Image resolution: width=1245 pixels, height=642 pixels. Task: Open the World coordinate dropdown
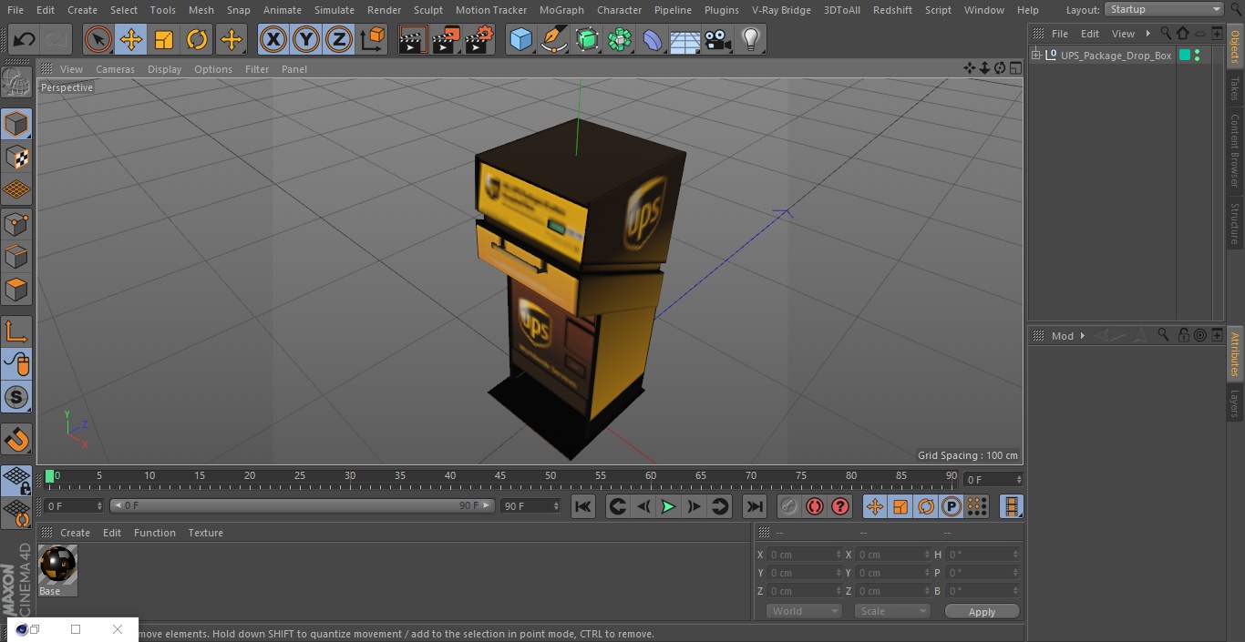[804, 611]
